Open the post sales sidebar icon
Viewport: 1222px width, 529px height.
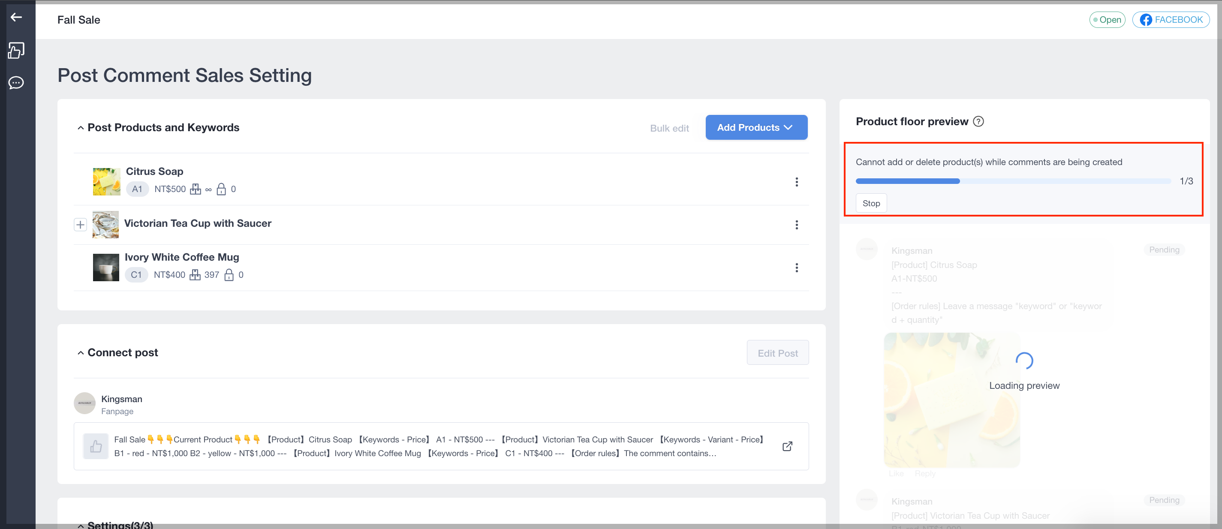point(17,50)
